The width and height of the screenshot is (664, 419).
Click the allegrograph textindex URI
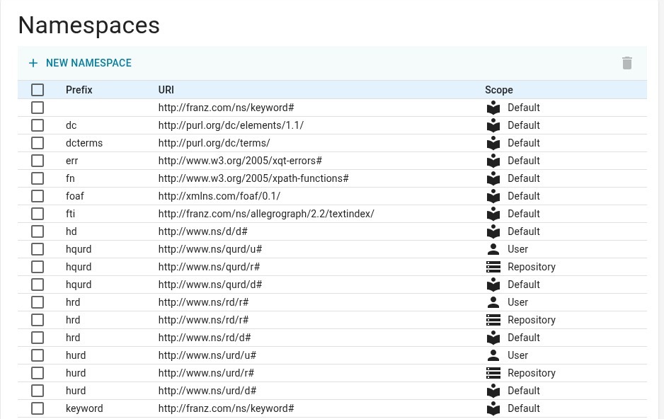[266, 214]
